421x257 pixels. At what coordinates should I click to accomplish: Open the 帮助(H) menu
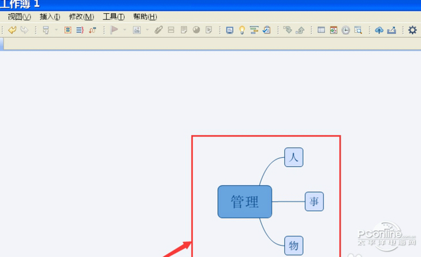pyautogui.click(x=145, y=17)
